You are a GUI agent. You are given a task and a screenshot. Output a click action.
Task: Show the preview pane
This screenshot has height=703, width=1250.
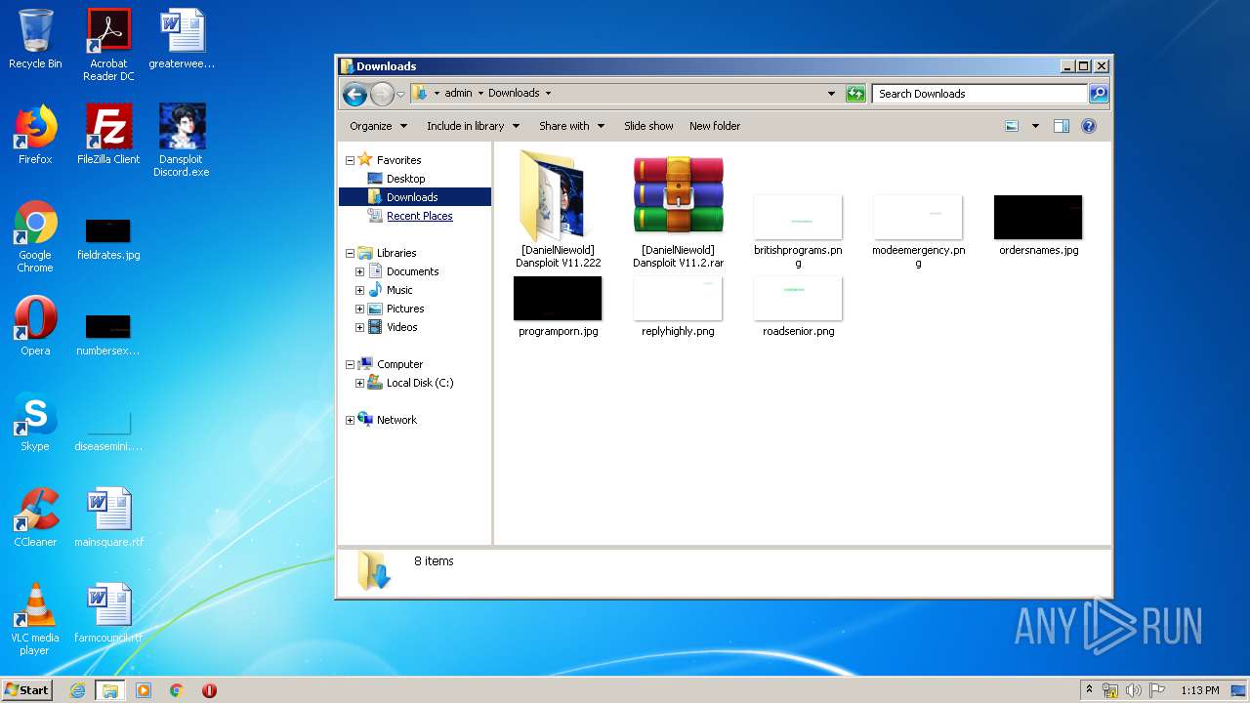click(x=1062, y=126)
